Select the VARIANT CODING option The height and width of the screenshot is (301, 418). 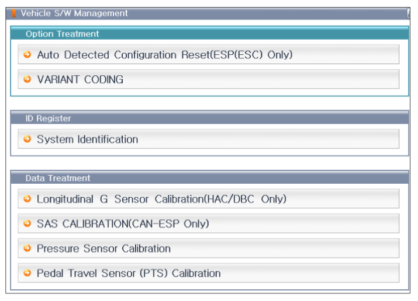(209, 79)
